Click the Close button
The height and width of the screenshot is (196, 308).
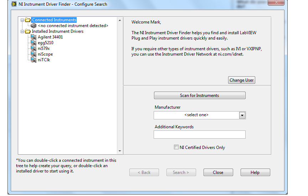click(218, 172)
